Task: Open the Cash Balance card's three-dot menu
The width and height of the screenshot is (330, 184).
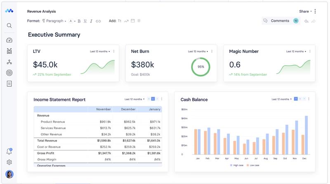Action: (x=309, y=99)
